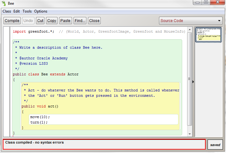Click the Copy toolbar button
This screenshot has height=153, width=226.
(x=52, y=21)
